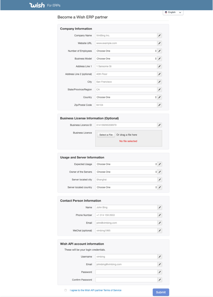This screenshot has height=297, width=213.
Task: Click pencil icon beside WeChat field
Action: [160, 230]
